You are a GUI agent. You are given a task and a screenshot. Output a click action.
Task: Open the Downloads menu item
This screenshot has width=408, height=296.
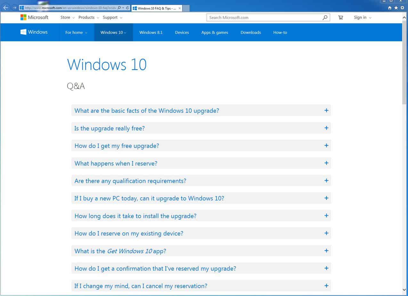pos(251,32)
